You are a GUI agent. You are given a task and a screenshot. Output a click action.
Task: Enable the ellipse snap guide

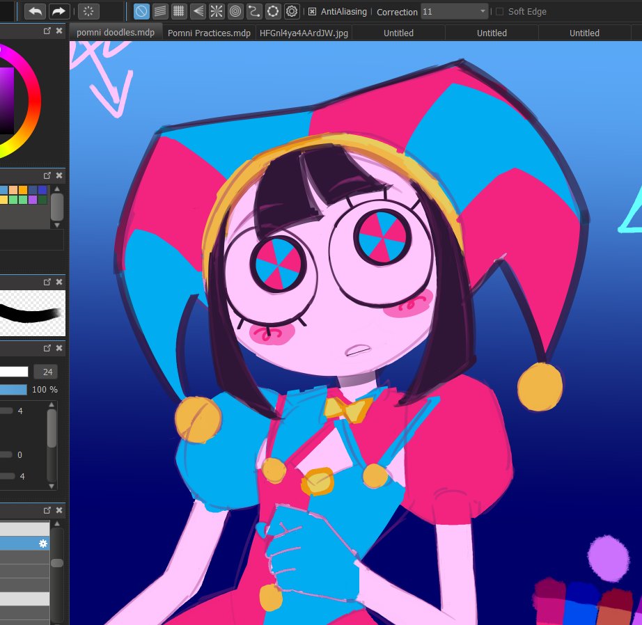pyautogui.click(x=273, y=11)
